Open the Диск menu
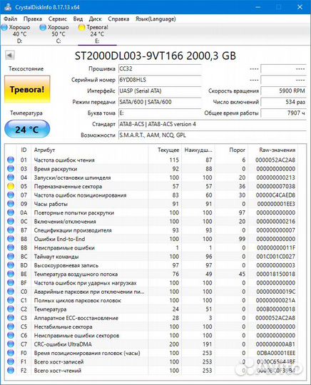Image resolution: width=311 pixels, height=385 pixels. pos(95,19)
